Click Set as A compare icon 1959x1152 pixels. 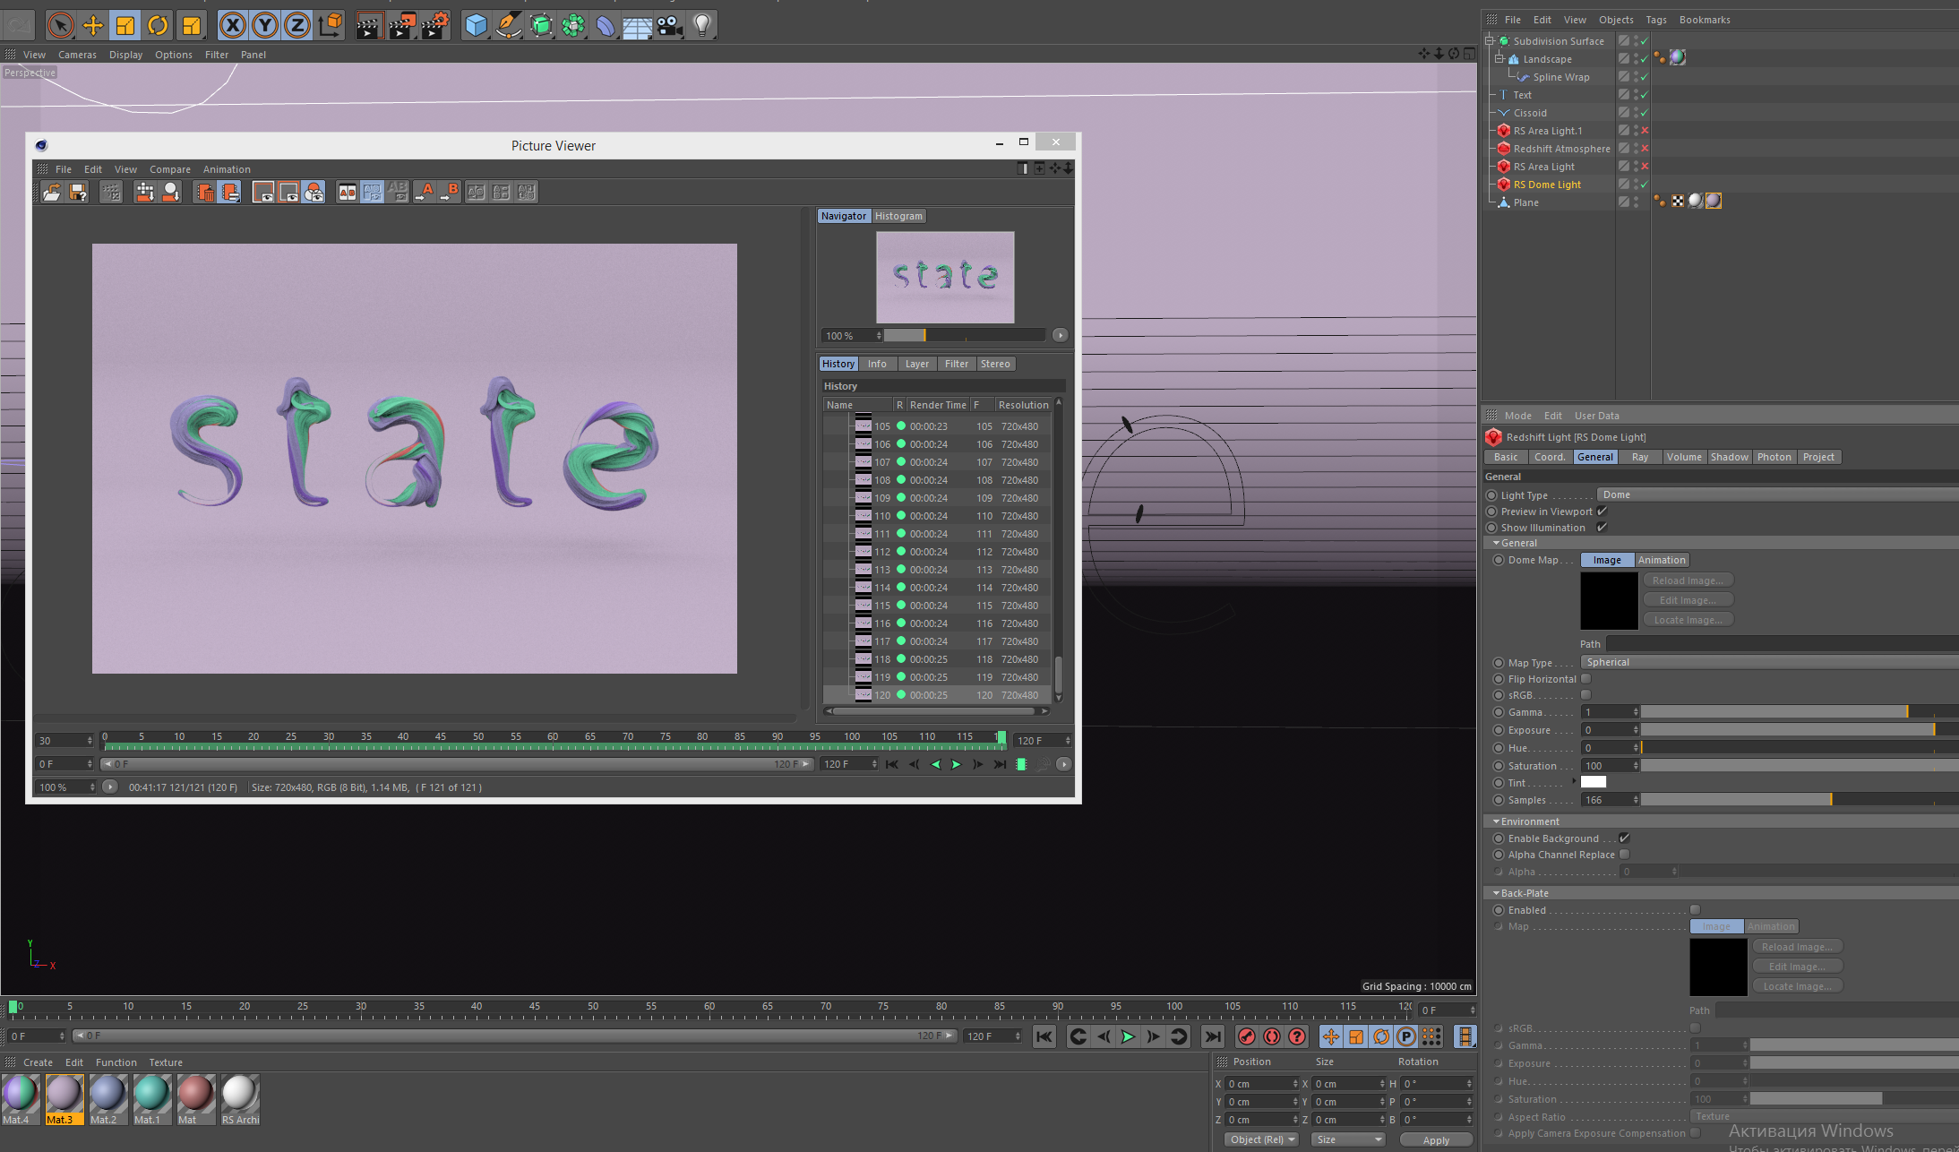coord(425,192)
